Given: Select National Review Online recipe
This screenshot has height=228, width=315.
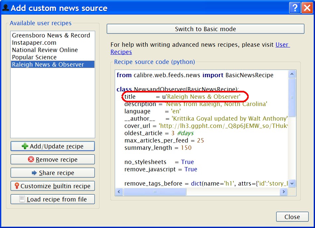Looking at the screenshot, I should point(45,50).
